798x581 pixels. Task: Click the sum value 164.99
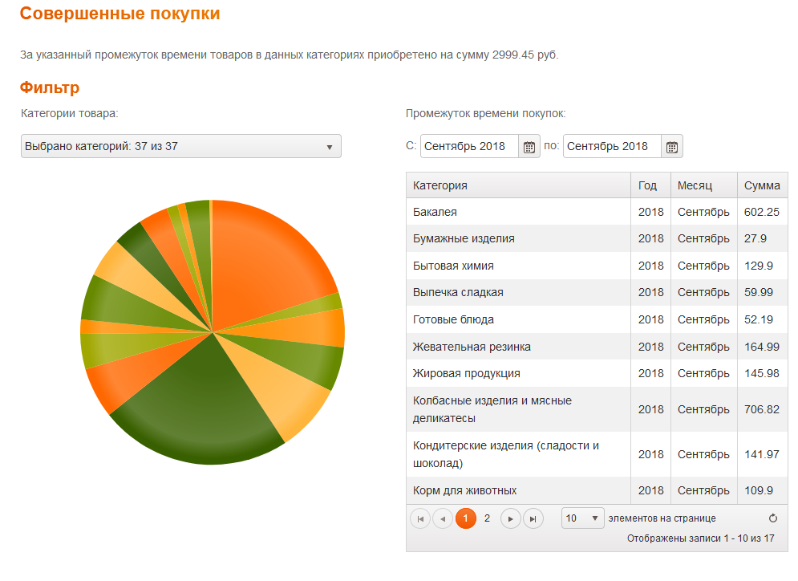tap(761, 347)
